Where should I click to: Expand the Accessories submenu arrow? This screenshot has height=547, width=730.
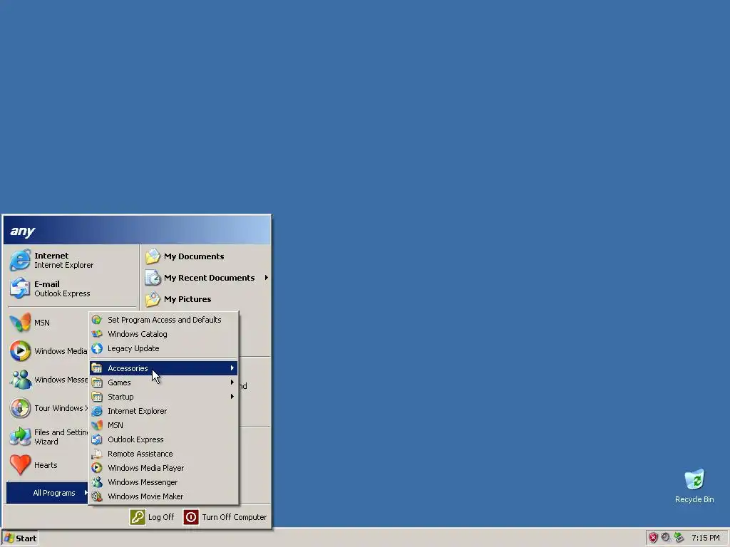tap(232, 368)
